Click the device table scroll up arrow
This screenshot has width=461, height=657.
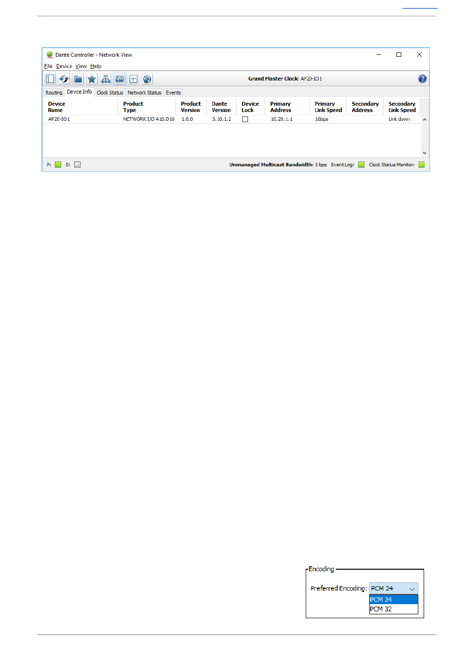[425, 120]
